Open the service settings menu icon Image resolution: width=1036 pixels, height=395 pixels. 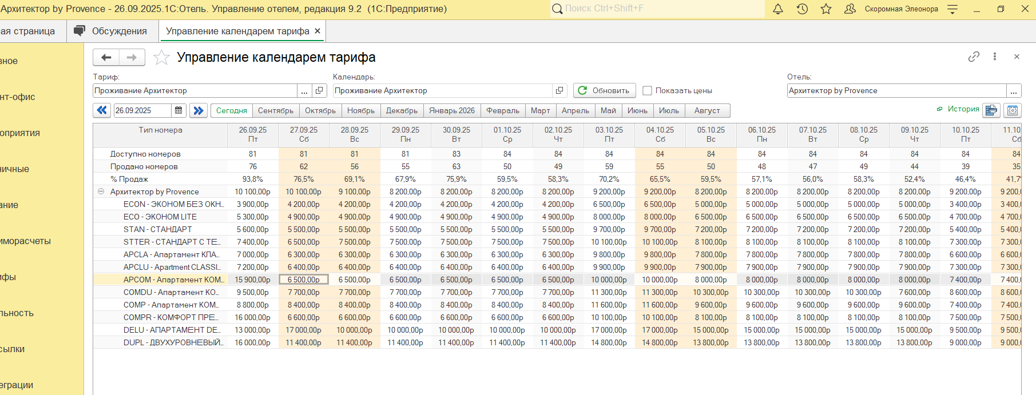coord(952,9)
